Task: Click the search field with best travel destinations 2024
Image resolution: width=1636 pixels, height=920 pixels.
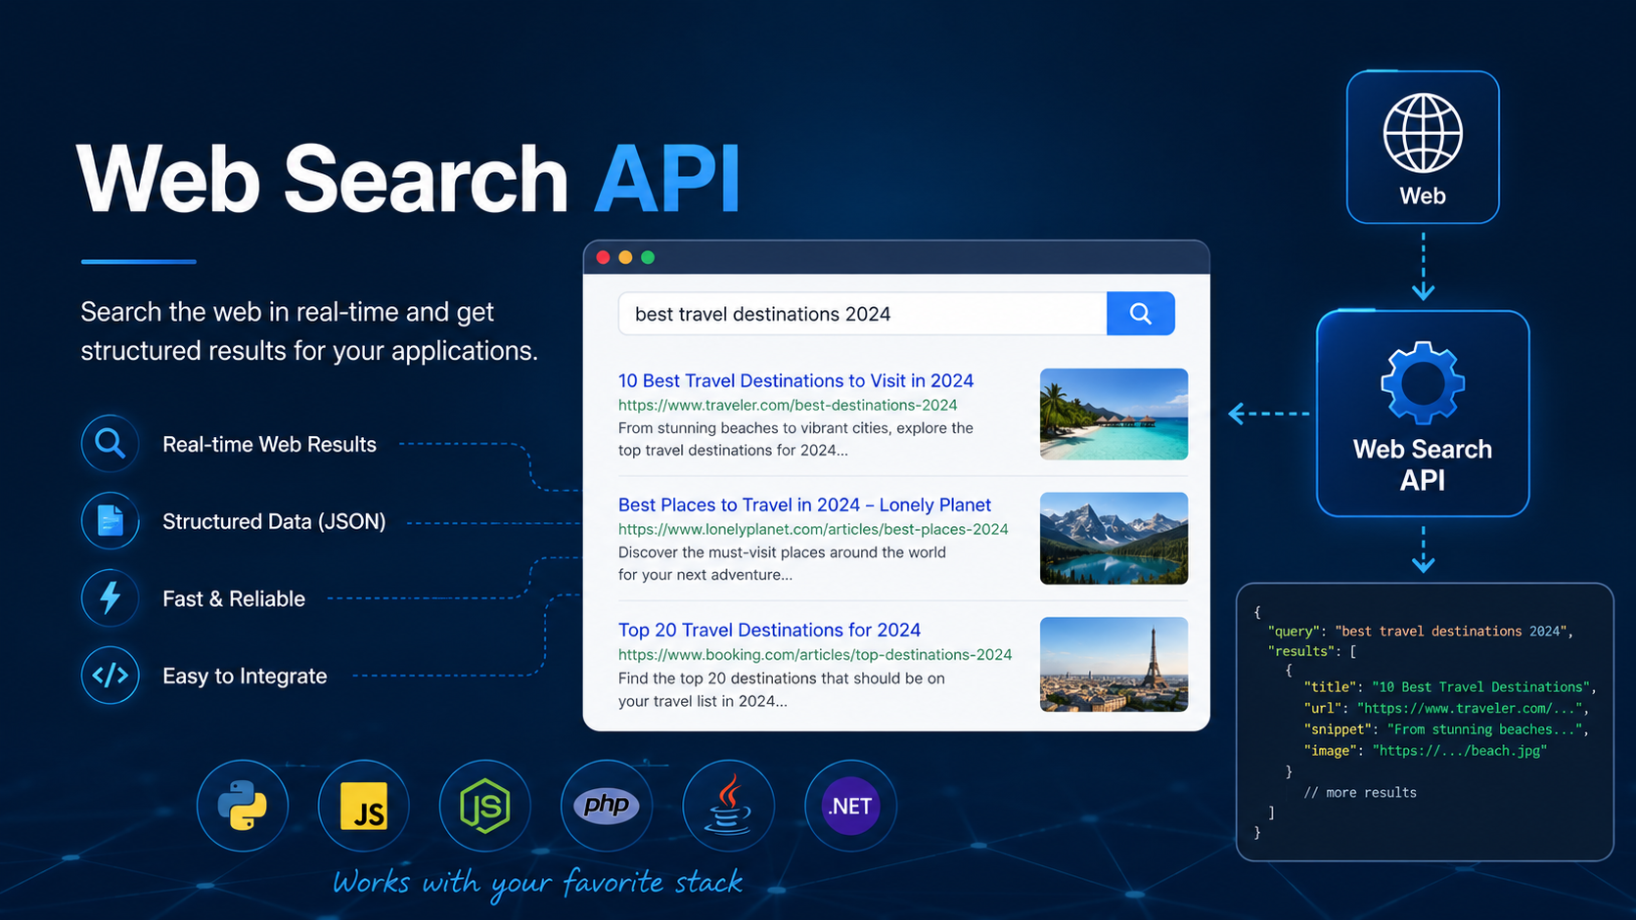Action: tap(863, 314)
